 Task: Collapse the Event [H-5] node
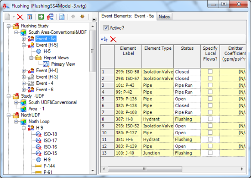[x=24, y=45]
